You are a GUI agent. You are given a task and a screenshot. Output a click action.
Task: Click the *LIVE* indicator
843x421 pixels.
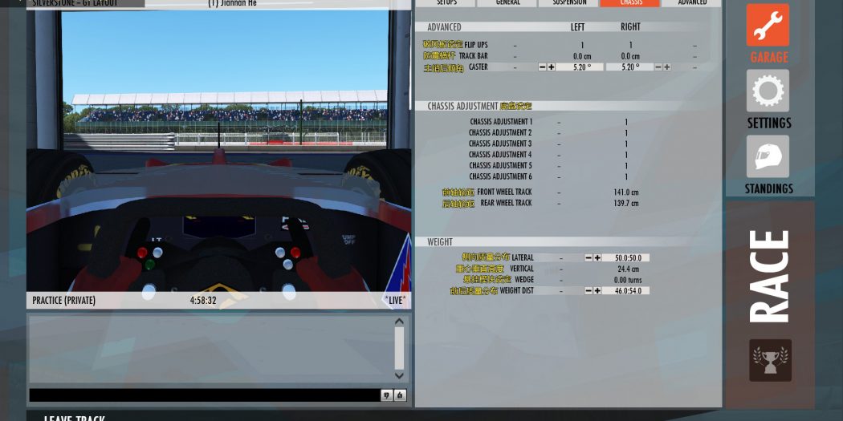[x=395, y=300]
